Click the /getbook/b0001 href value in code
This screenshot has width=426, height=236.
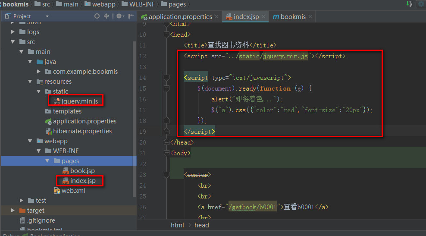(252, 207)
